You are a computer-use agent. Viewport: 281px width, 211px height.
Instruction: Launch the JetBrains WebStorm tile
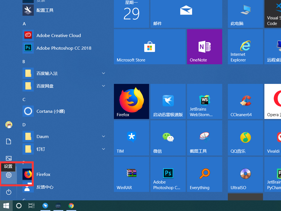tap(204, 101)
